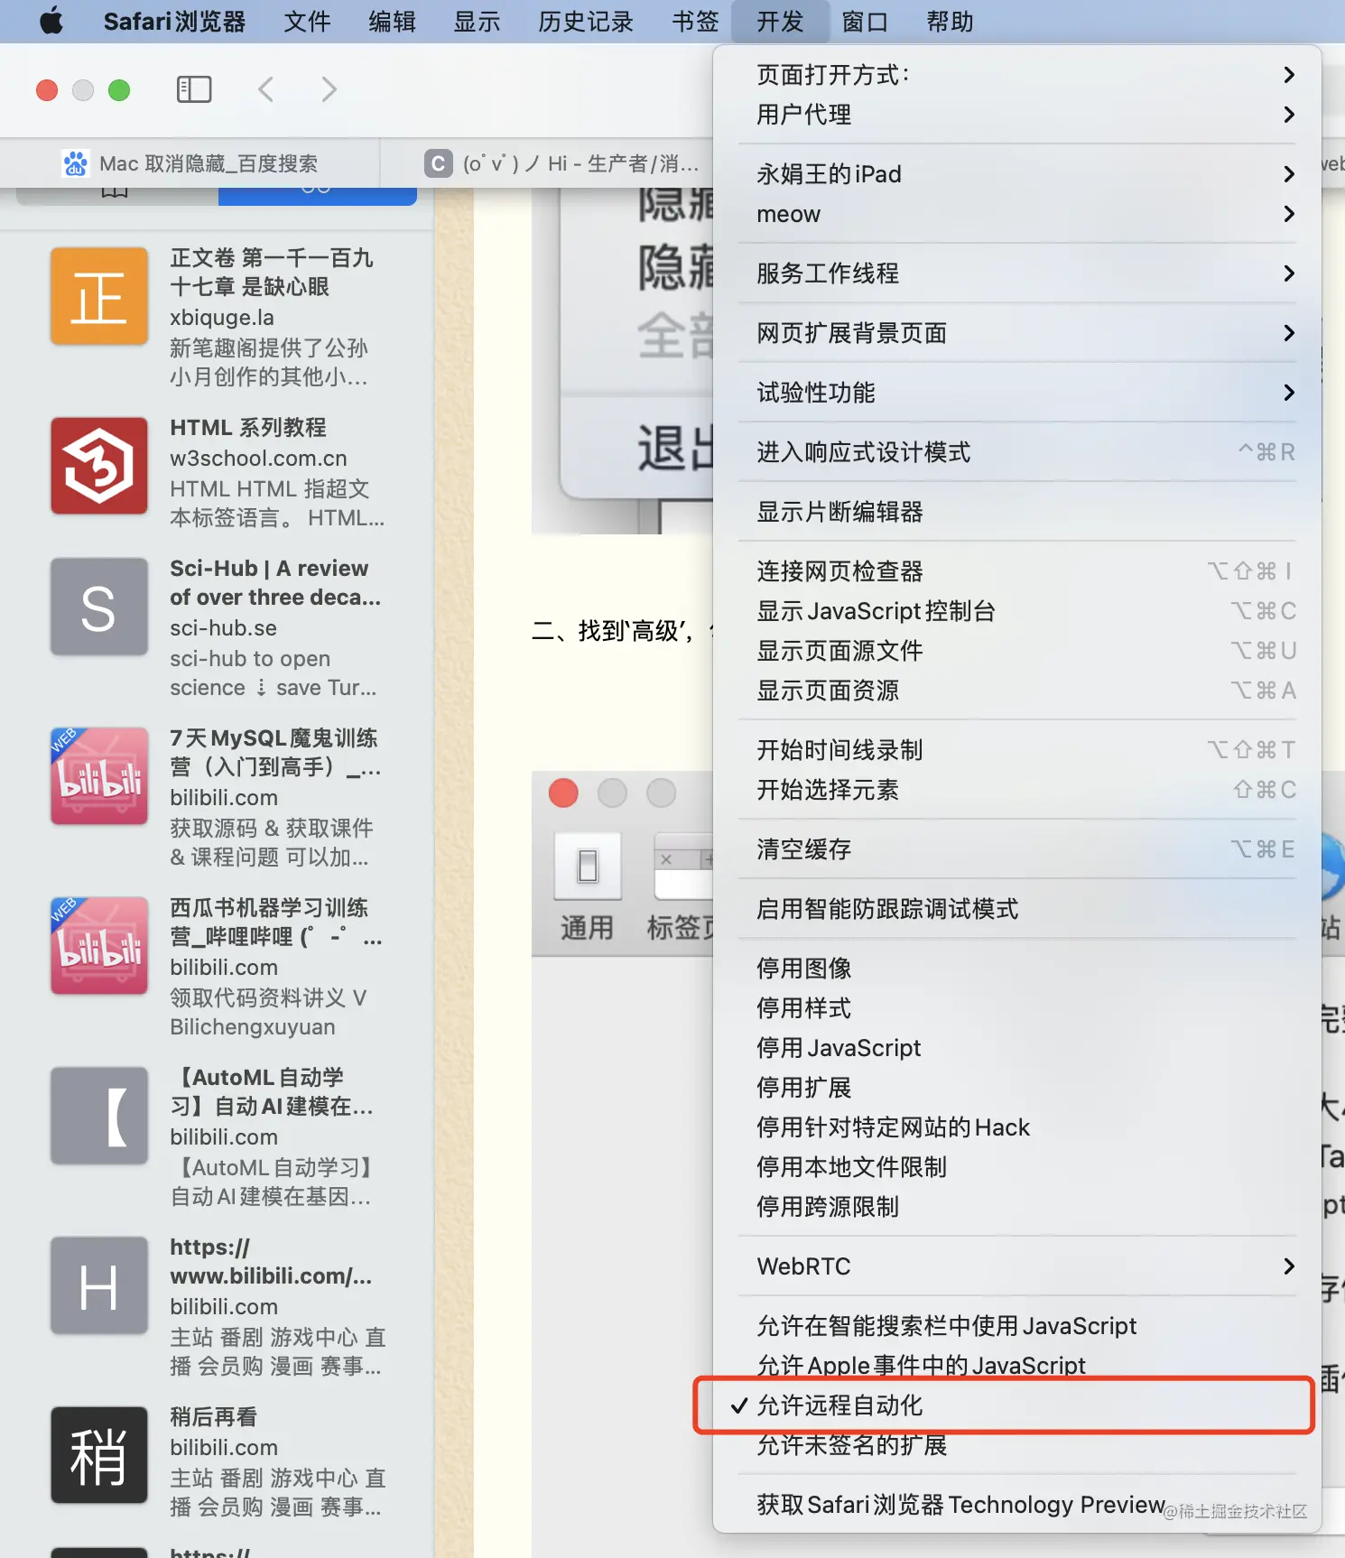Open the 显示 menu in menu bar

(x=477, y=22)
